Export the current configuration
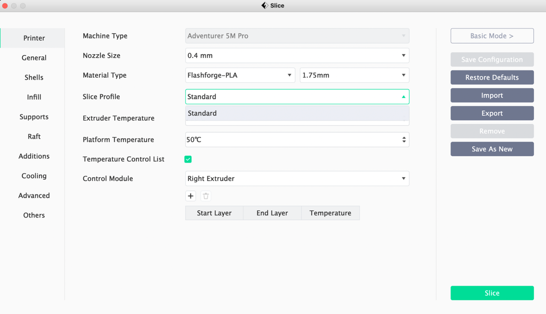Screen dimensions: 546x314 492,113
